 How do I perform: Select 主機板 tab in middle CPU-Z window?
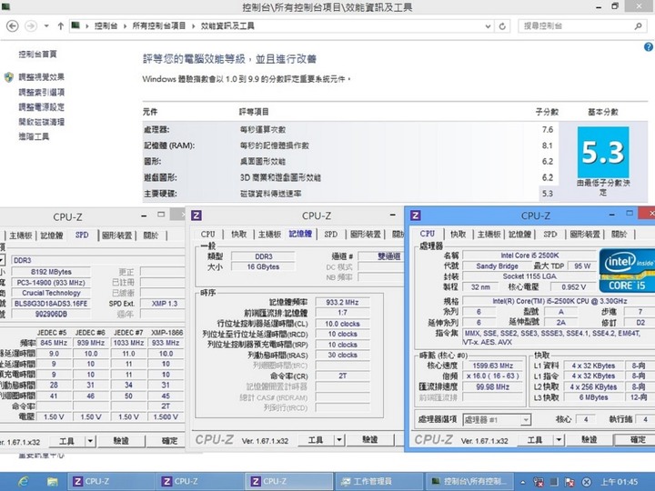pos(270,235)
